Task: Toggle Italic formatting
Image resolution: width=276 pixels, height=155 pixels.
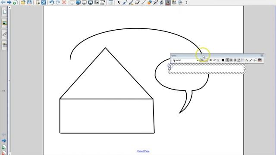Action: click(214, 60)
